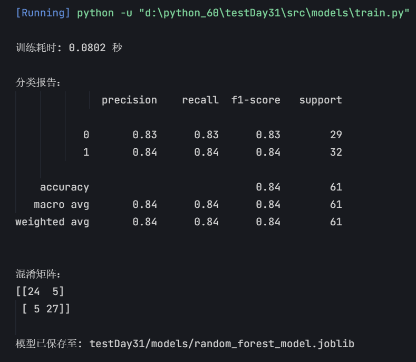Viewport: 416px width, 362px height.
Task: Click the '模型已保存至:' label
Action: coord(49,344)
